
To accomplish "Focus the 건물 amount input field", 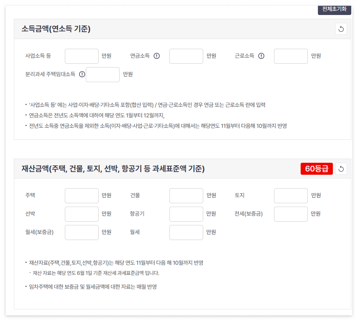I will 186,196.
